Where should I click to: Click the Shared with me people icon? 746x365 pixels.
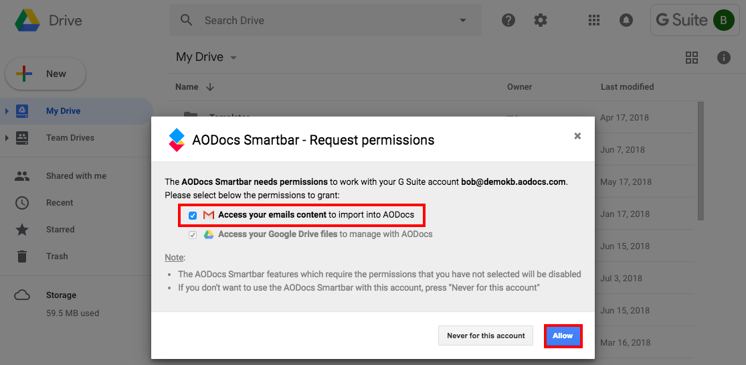[22, 176]
